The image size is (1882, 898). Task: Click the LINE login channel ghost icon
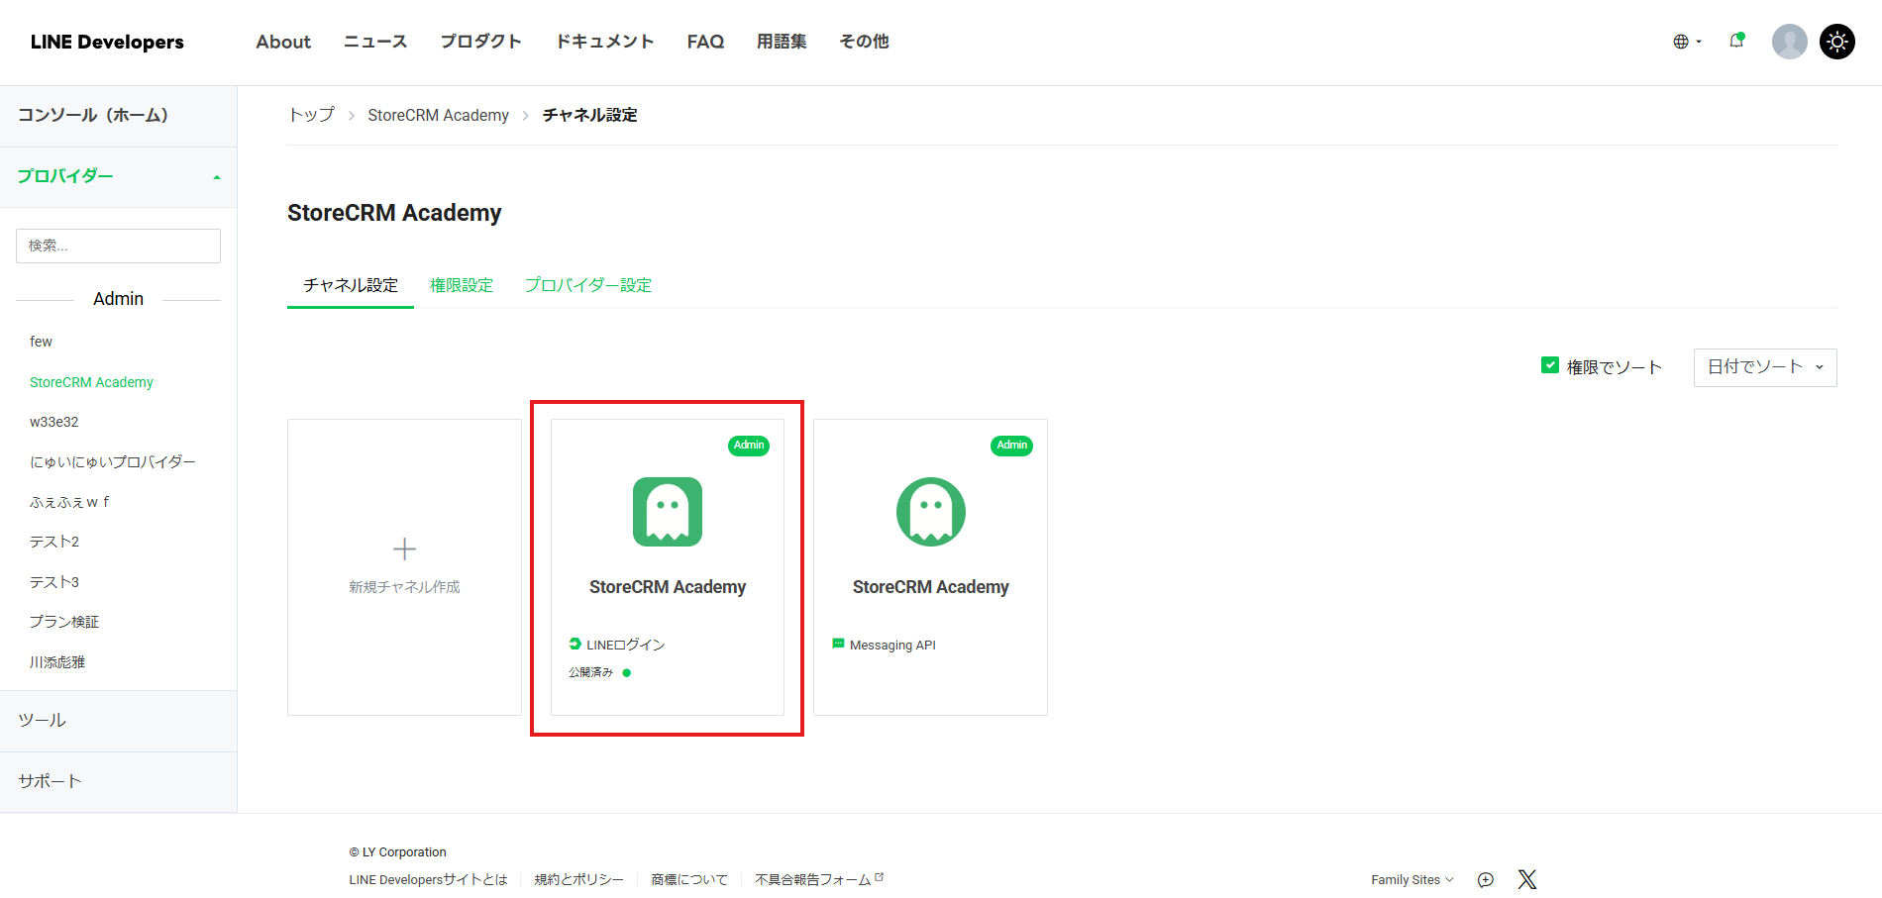click(667, 512)
